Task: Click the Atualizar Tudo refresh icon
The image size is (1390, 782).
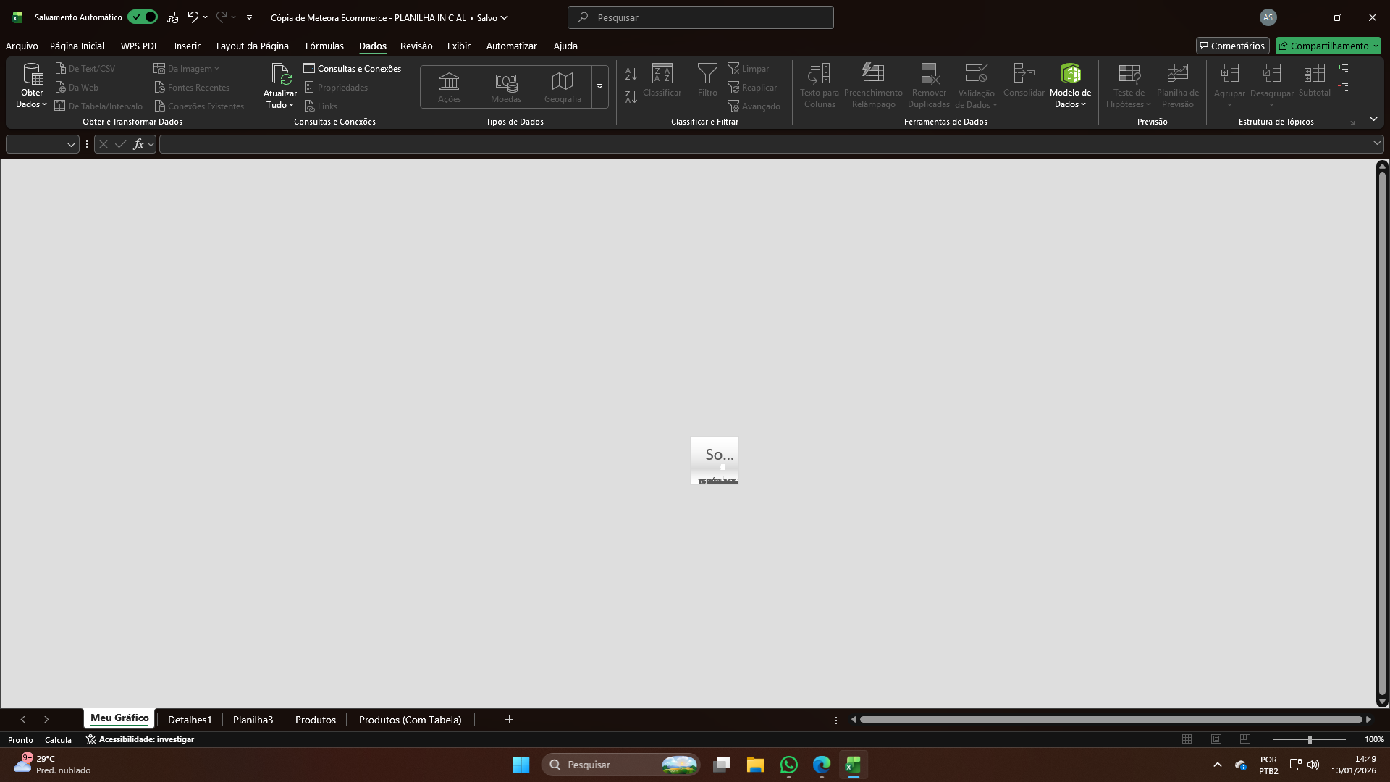Action: (x=280, y=75)
